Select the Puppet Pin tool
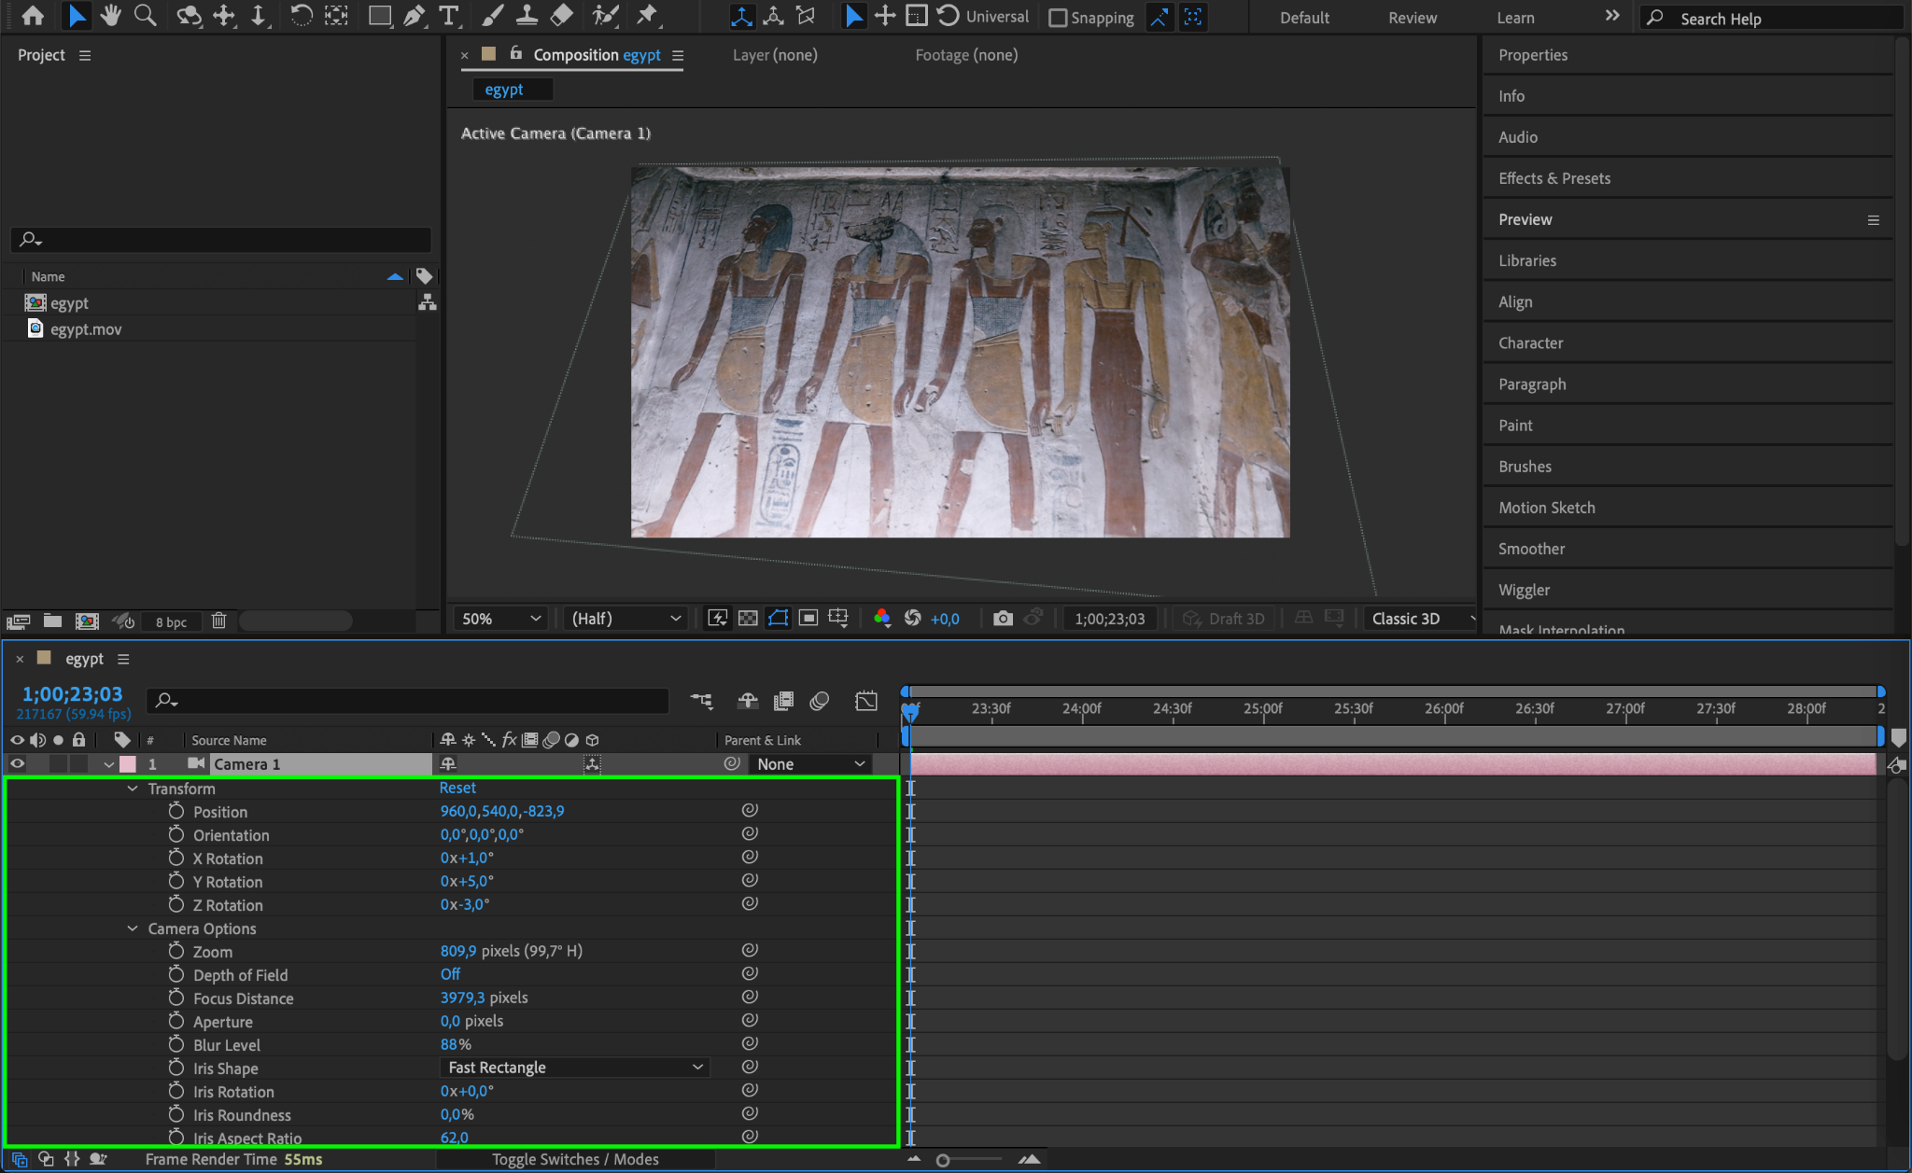 (x=647, y=15)
